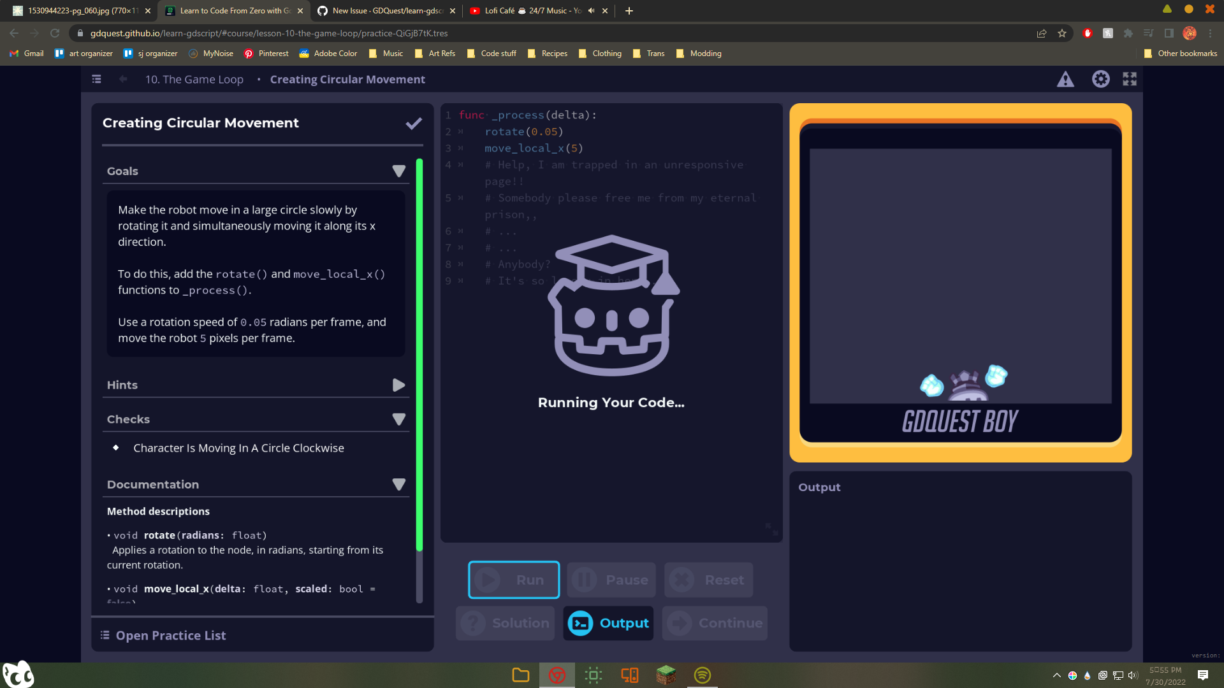Viewport: 1224px width, 688px height.
Task: Open the course settings gear
Action: point(1101,79)
